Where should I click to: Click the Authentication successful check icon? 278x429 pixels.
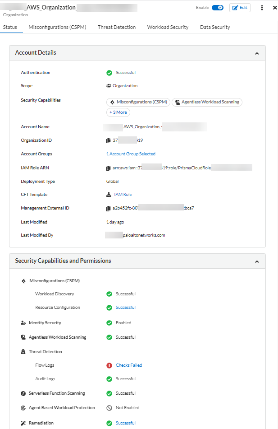(x=109, y=73)
